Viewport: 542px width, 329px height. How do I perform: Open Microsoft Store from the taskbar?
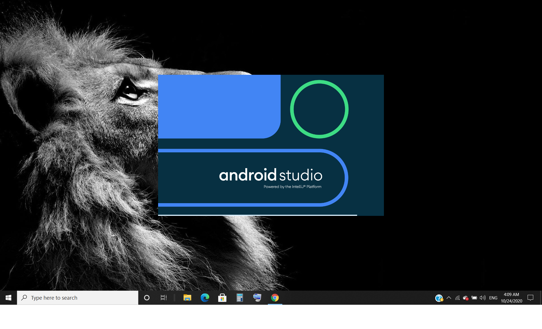click(222, 298)
